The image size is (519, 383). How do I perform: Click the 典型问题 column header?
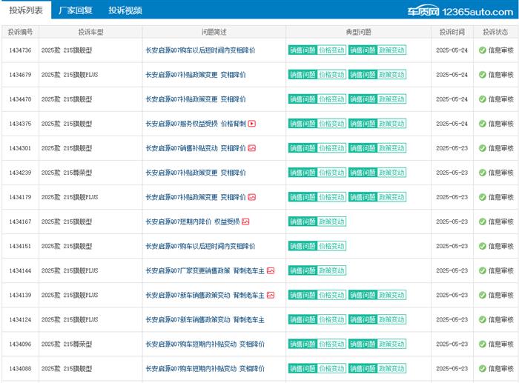358,32
